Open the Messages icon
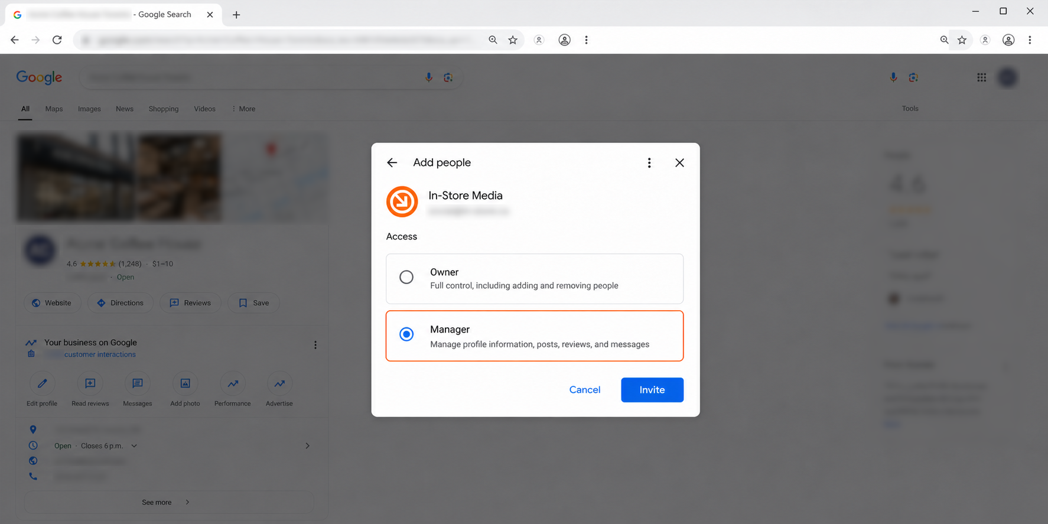 (138, 383)
